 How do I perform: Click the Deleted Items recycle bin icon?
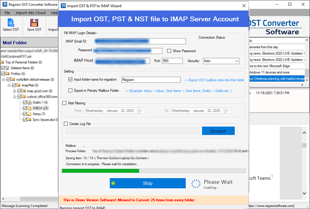[x=8, y=68]
